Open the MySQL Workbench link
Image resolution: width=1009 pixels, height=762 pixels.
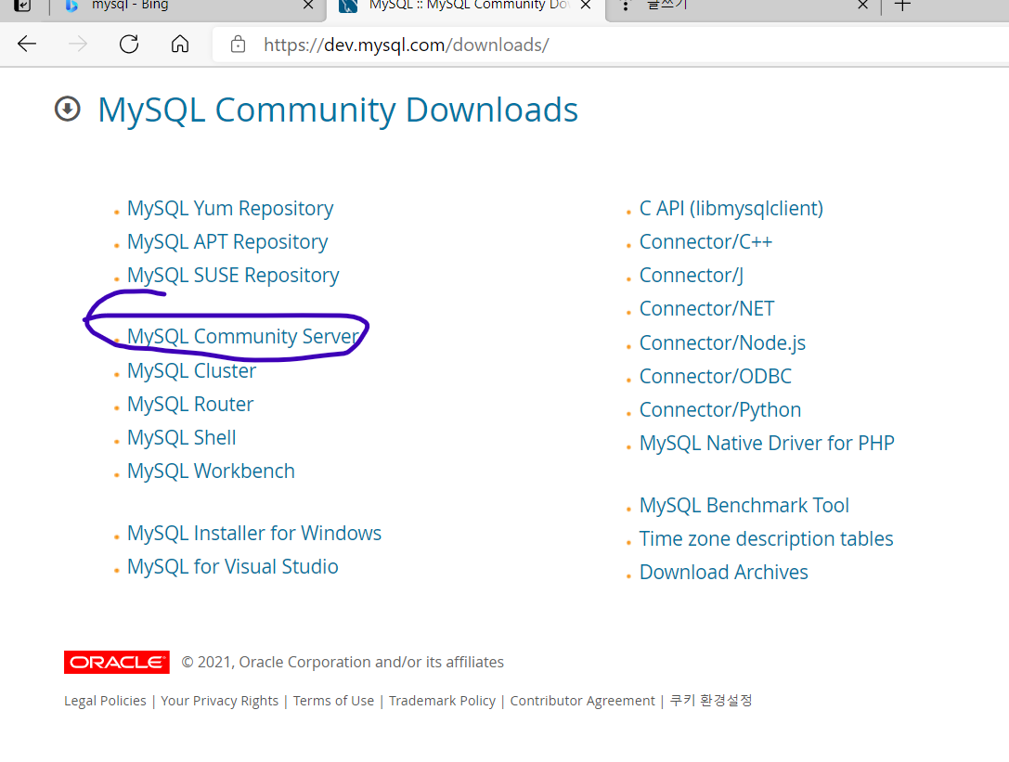click(211, 471)
